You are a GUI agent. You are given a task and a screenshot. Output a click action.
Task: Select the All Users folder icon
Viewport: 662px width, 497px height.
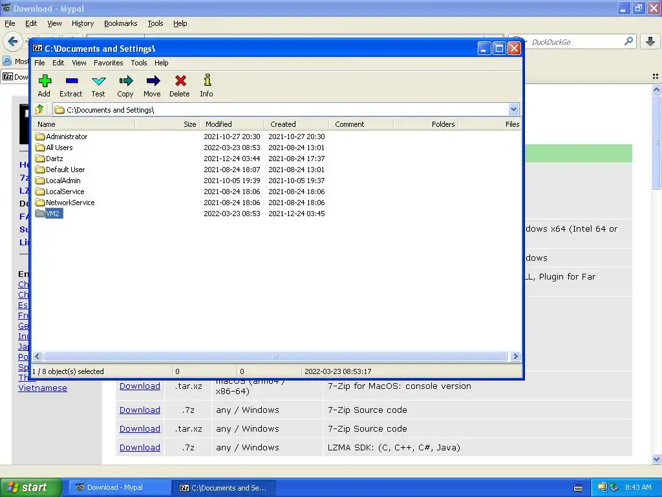tap(40, 148)
